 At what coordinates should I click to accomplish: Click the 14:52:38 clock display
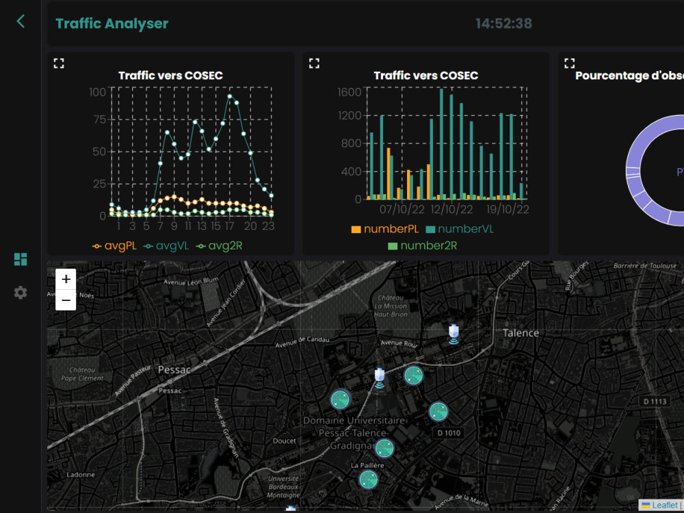click(x=504, y=23)
